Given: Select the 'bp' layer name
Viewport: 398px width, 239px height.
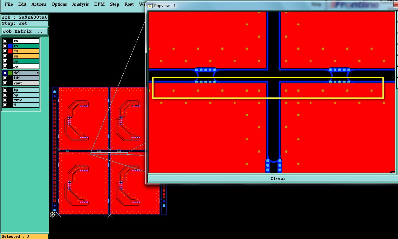Looking at the screenshot, I should (26, 95).
